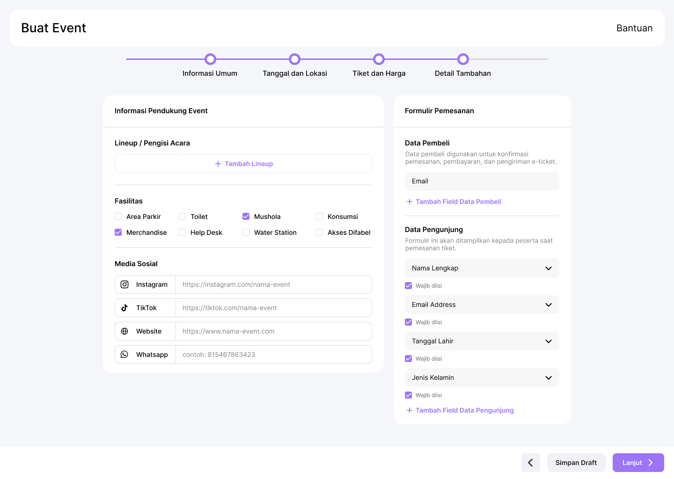Click the Instagram logo icon
Viewport: 674px width, 479px height.
click(x=125, y=284)
